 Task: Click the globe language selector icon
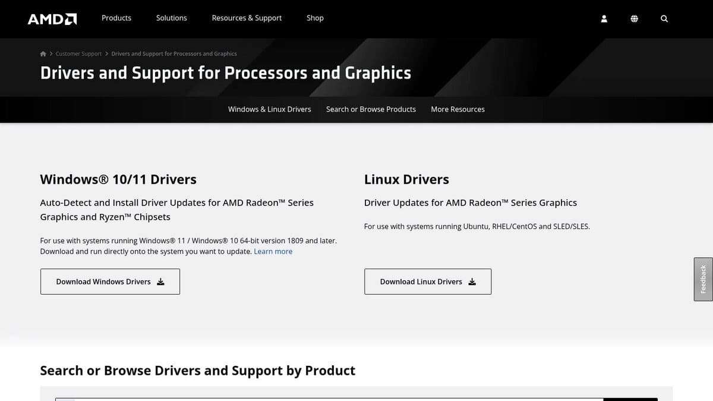(x=634, y=18)
